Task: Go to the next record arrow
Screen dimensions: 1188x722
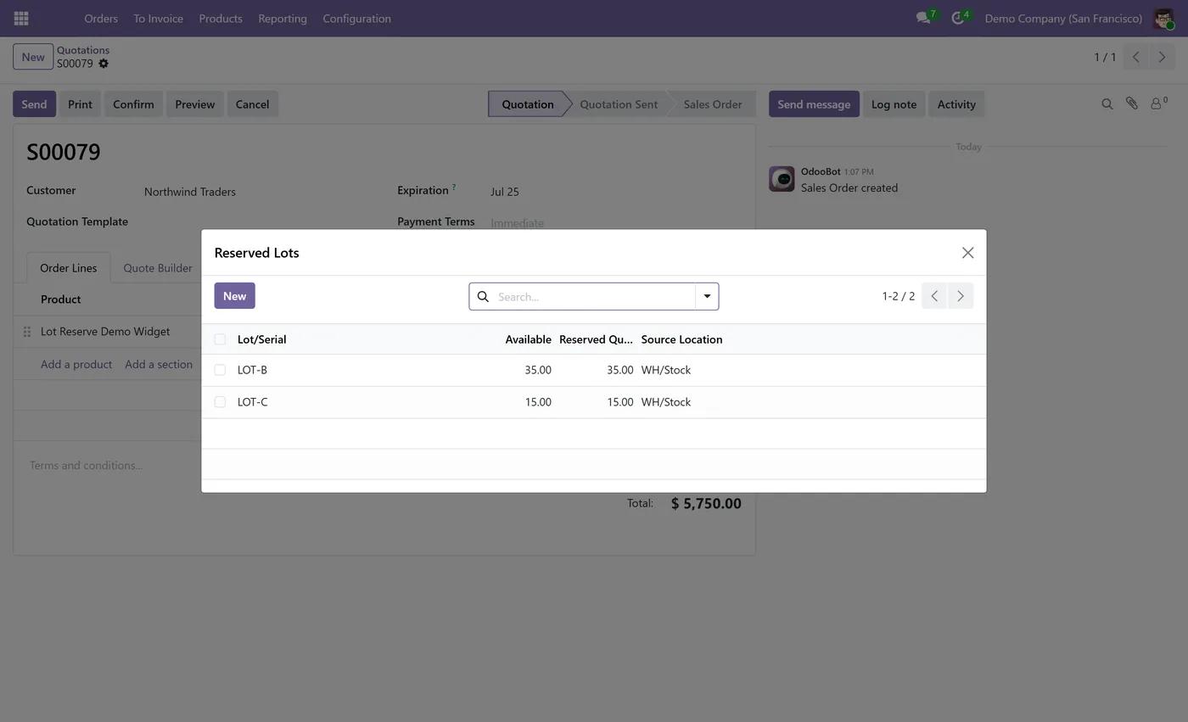Action: tap(1162, 57)
